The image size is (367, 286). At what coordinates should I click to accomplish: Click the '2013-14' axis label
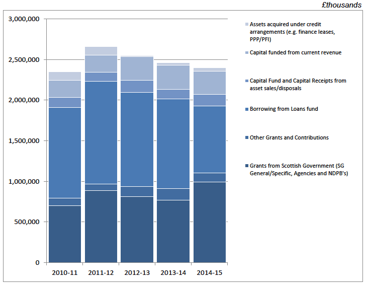(x=173, y=273)
